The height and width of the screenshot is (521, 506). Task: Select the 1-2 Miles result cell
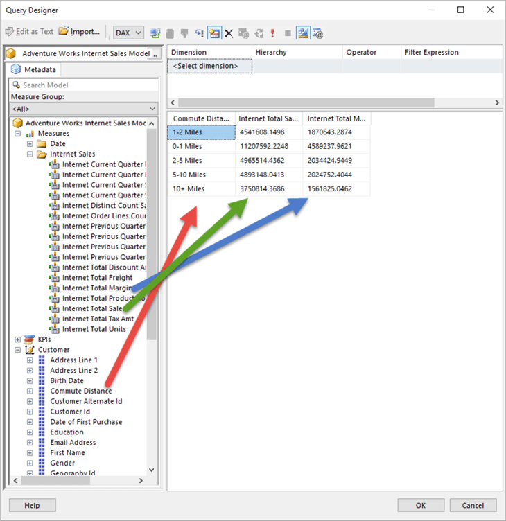(201, 132)
